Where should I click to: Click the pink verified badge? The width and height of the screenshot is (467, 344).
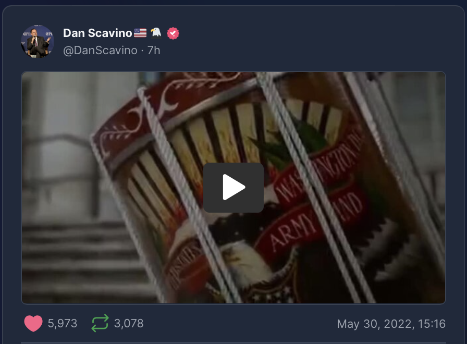pyautogui.click(x=173, y=33)
